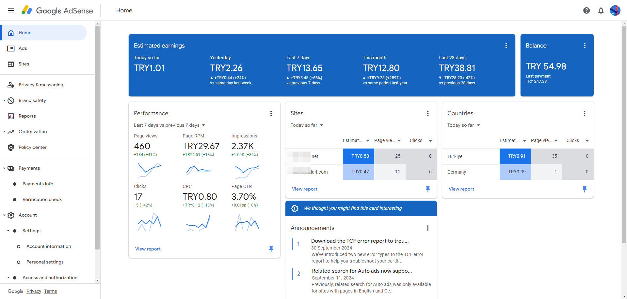The image size is (627, 299).
Task: Open Related search for Auto ads announcement
Action: click(362, 271)
